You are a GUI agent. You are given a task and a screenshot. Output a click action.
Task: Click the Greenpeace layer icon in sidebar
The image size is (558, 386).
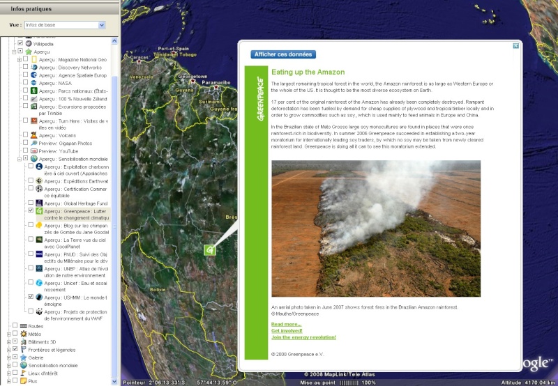point(39,211)
